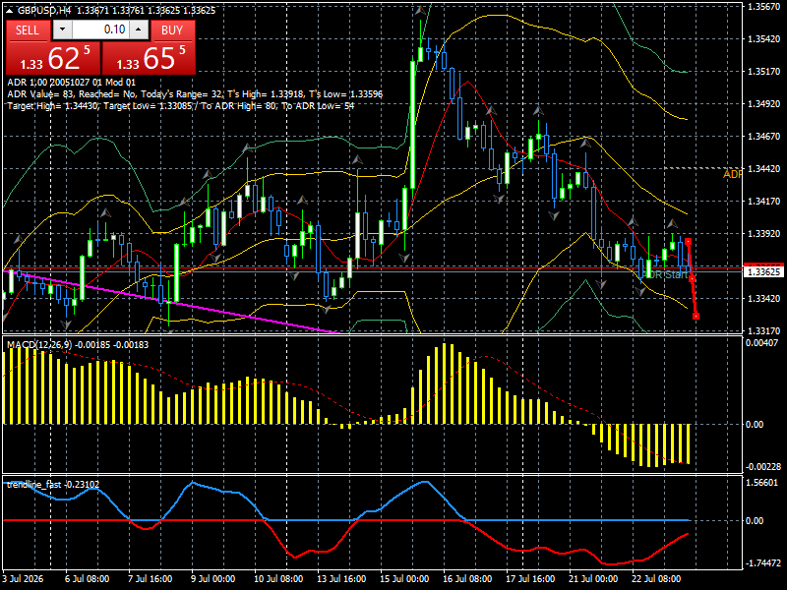The width and height of the screenshot is (787, 590).
Task: Click the current price tag 1.33625
Action: coord(763,272)
